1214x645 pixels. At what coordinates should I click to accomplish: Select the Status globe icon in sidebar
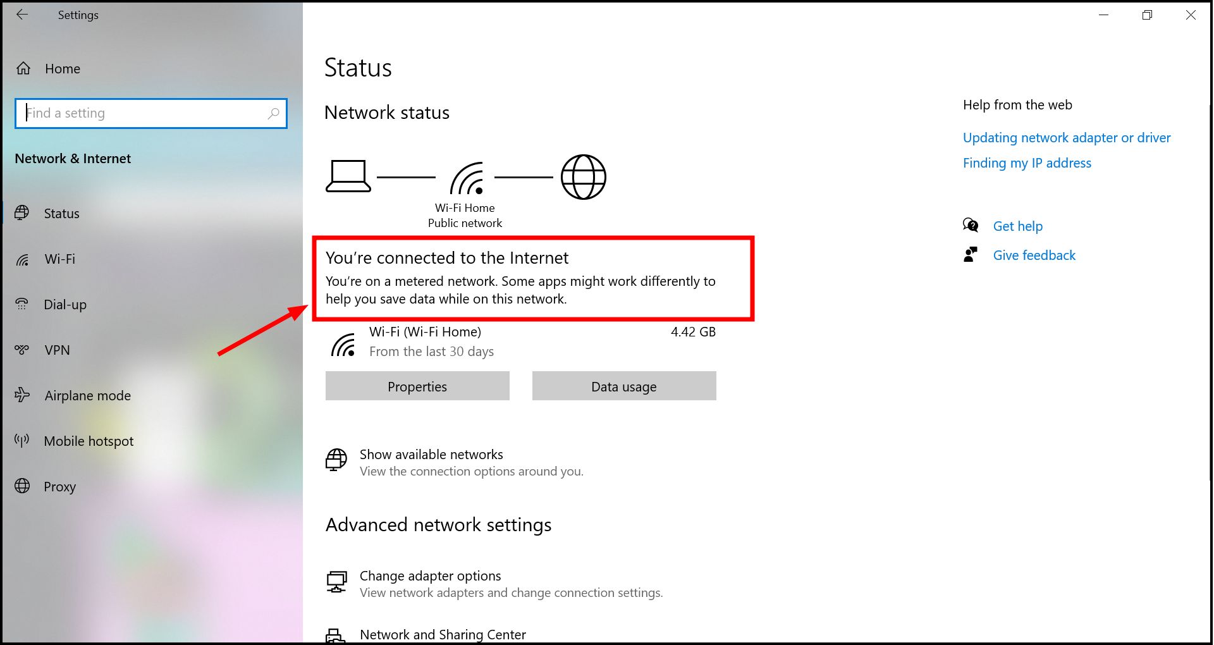point(23,213)
